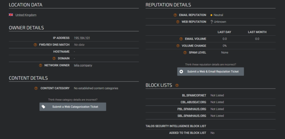Open the Content Category help icon
This screenshot has width=285, height=139.
[x=36, y=88]
